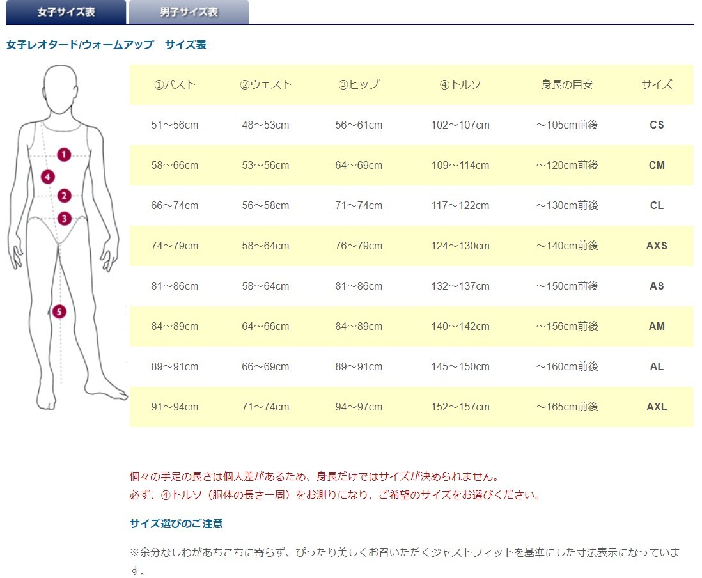Click the ～150cm前後 height value

click(x=567, y=286)
